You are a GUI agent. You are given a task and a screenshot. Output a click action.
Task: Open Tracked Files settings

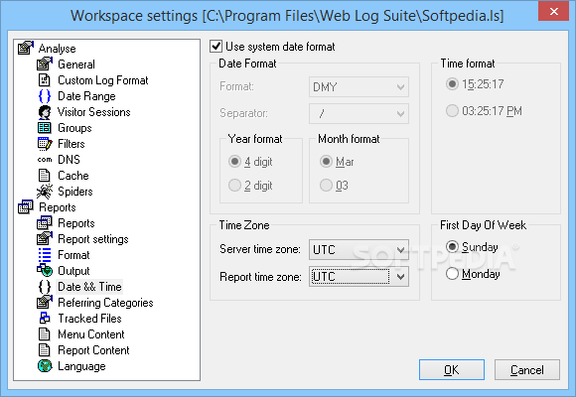click(89, 318)
